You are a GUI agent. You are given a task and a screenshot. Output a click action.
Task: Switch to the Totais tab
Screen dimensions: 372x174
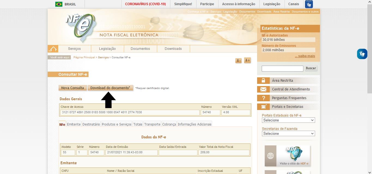click(x=138, y=124)
